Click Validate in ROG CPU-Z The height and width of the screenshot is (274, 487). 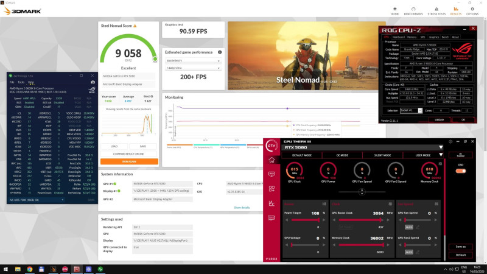pyautogui.click(x=439, y=119)
